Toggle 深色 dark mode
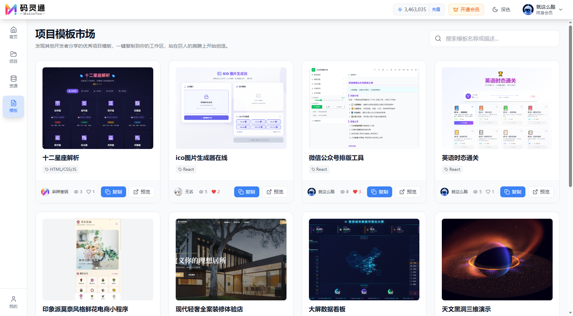Image resolution: width=573 pixels, height=316 pixels. (501, 10)
